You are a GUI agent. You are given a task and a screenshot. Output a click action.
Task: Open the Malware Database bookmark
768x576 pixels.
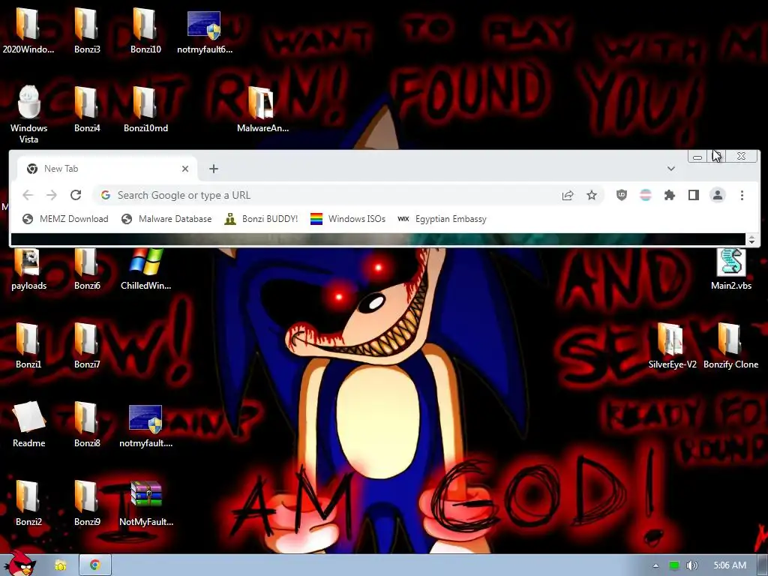[x=166, y=219]
